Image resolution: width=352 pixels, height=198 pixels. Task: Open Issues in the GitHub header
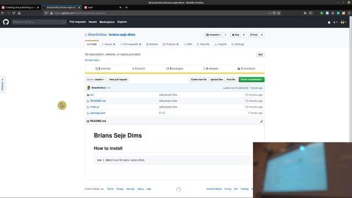coord(92,22)
